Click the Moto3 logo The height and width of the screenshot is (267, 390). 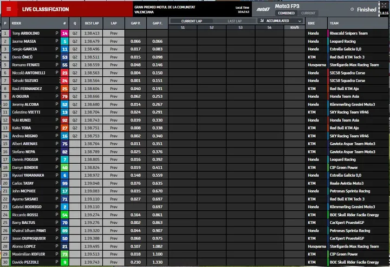click(263, 9)
